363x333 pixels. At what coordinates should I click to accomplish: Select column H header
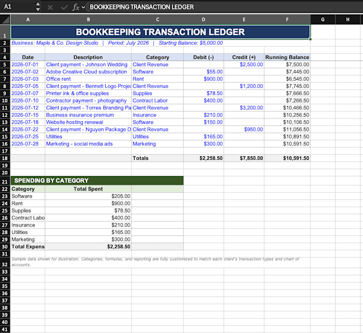(348, 19)
